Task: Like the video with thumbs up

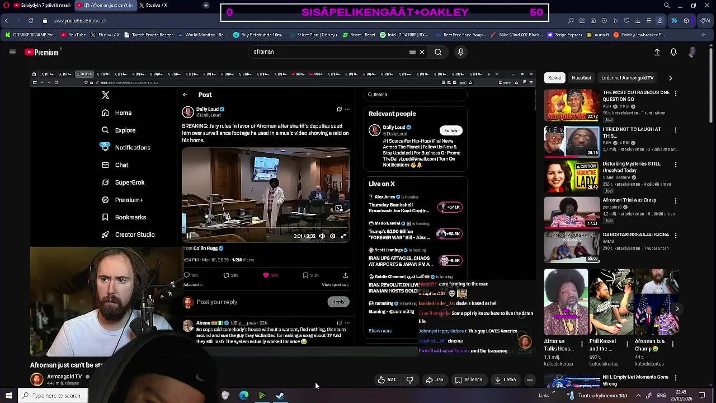Action: point(387,379)
